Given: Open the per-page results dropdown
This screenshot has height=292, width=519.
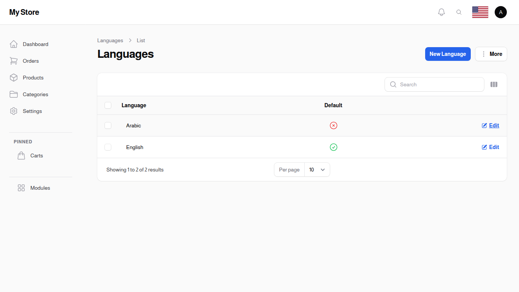Looking at the screenshot, I should point(317,170).
